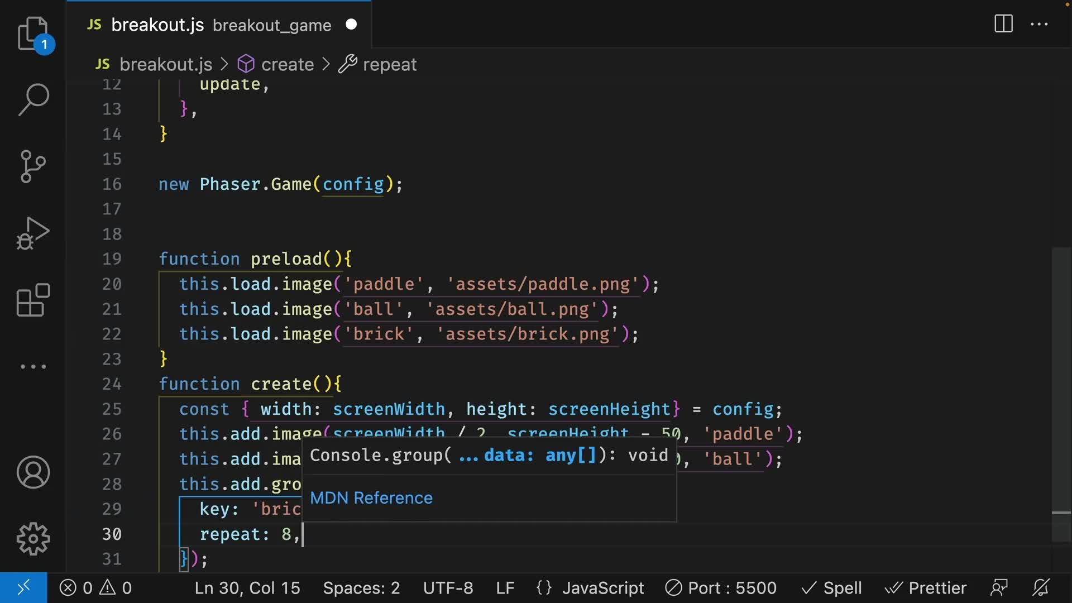Click the repeat property wrench icon
1072x603 pixels.
click(x=347, y=64)
